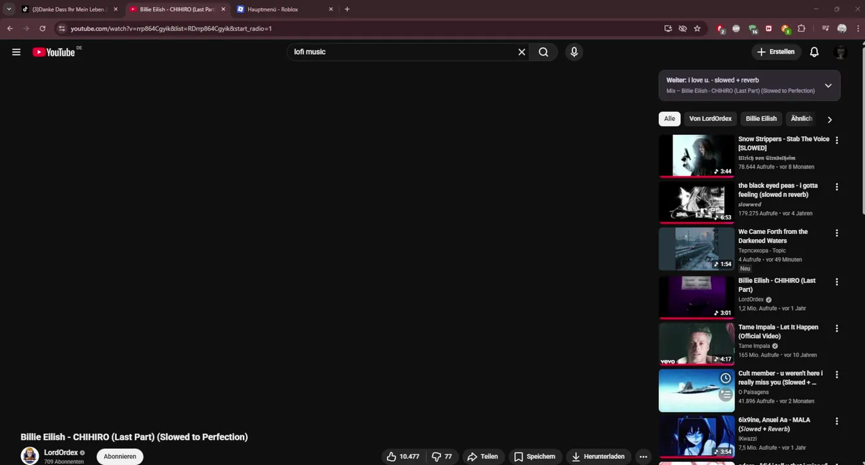Expand the Weiter mix playlist panel
Screen dimensions: 865x465
828,85
